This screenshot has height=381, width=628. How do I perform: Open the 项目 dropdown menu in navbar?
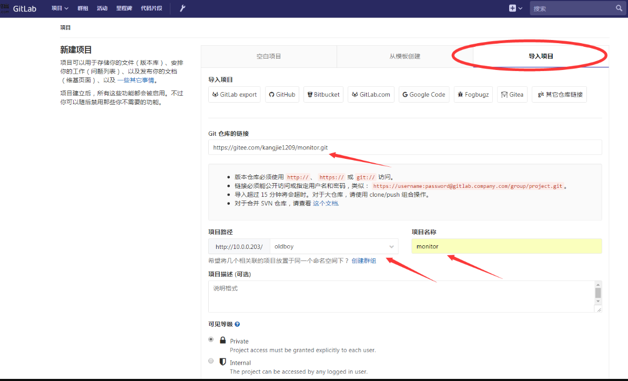click(59, 8)
